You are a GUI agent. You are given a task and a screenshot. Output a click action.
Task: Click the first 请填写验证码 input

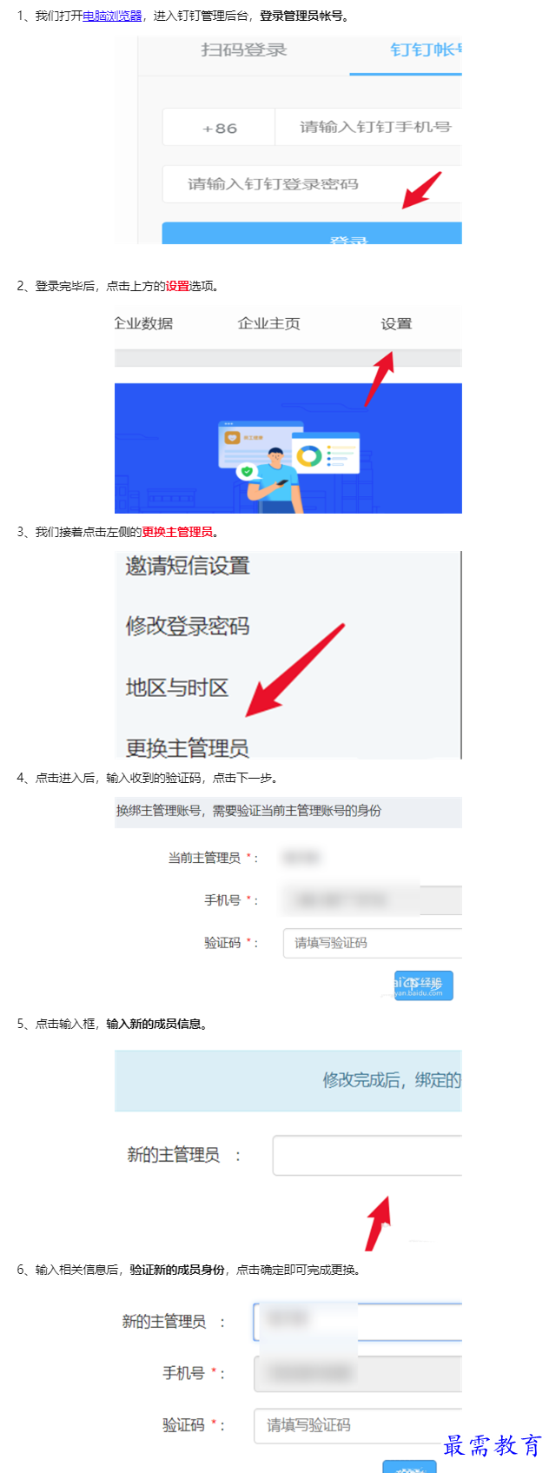point(373,943)
